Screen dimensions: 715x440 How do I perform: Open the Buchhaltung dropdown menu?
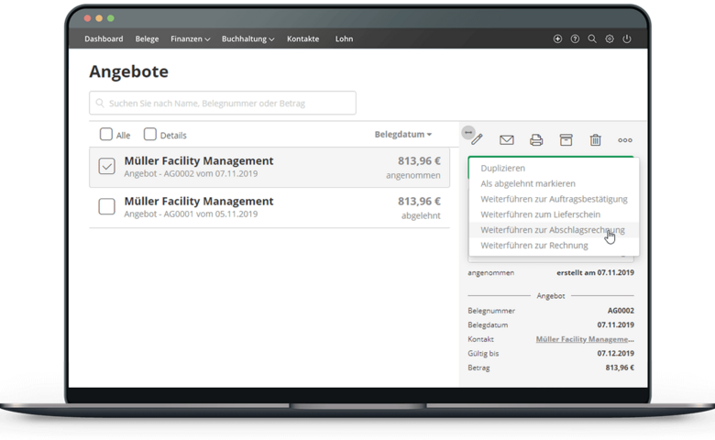coord(247,39)
